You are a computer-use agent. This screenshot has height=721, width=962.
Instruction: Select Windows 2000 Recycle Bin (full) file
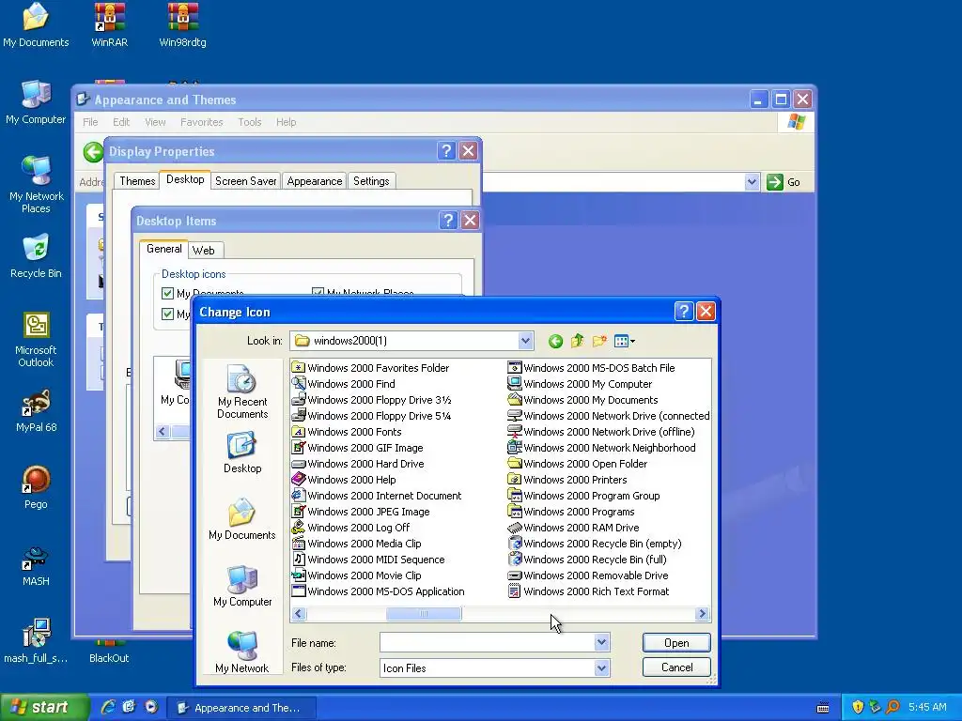[x=588, y=560]
